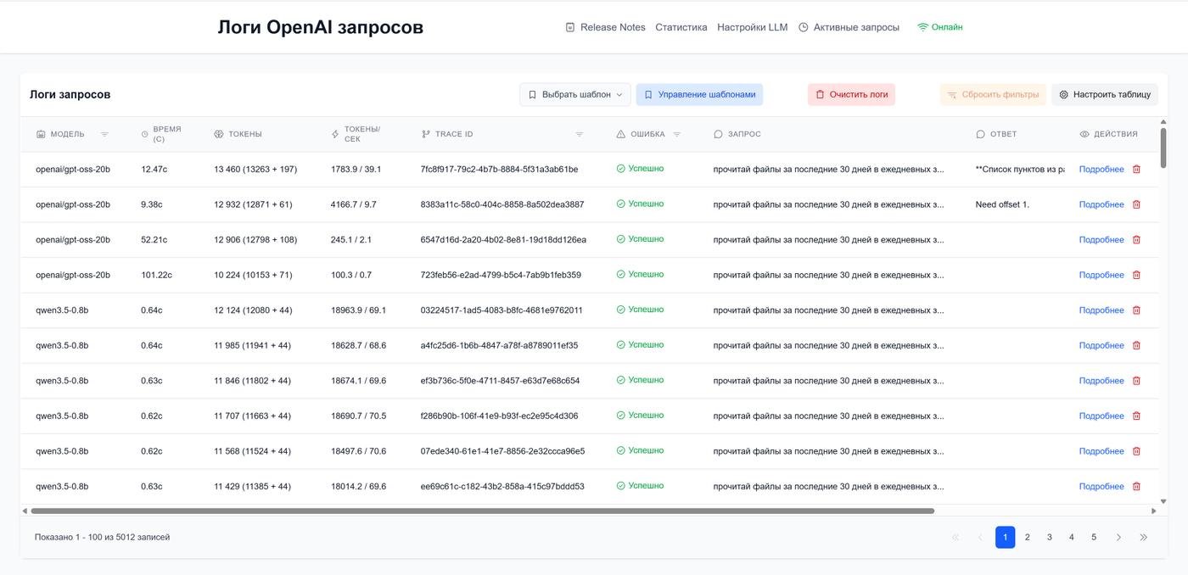Click trash icon for 0.64c qwen3.5-0.8b top row
Screen dimensions: 1188x575
[x=1136, y=310]
